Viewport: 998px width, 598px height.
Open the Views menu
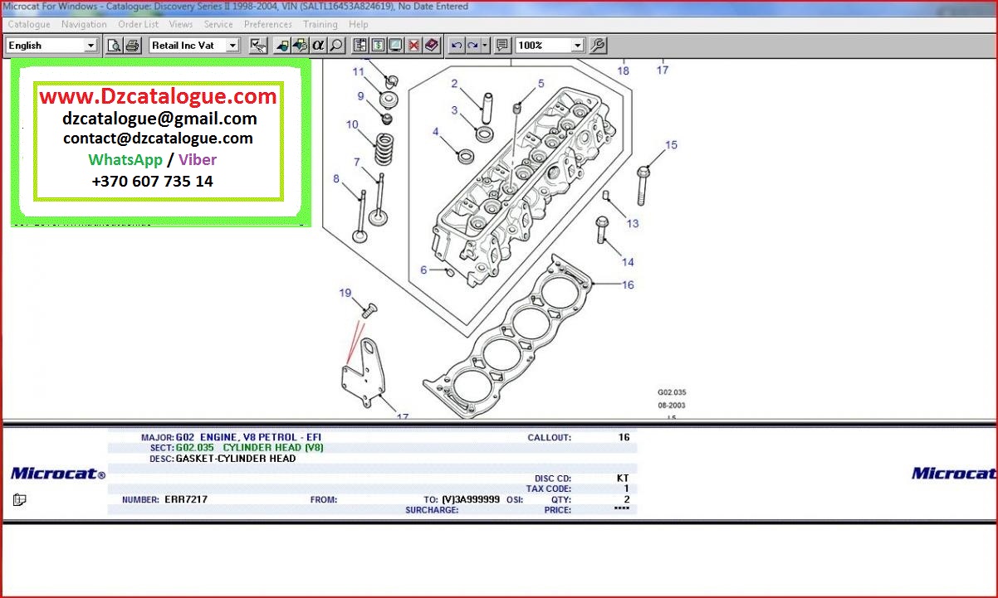pos(180,24)
